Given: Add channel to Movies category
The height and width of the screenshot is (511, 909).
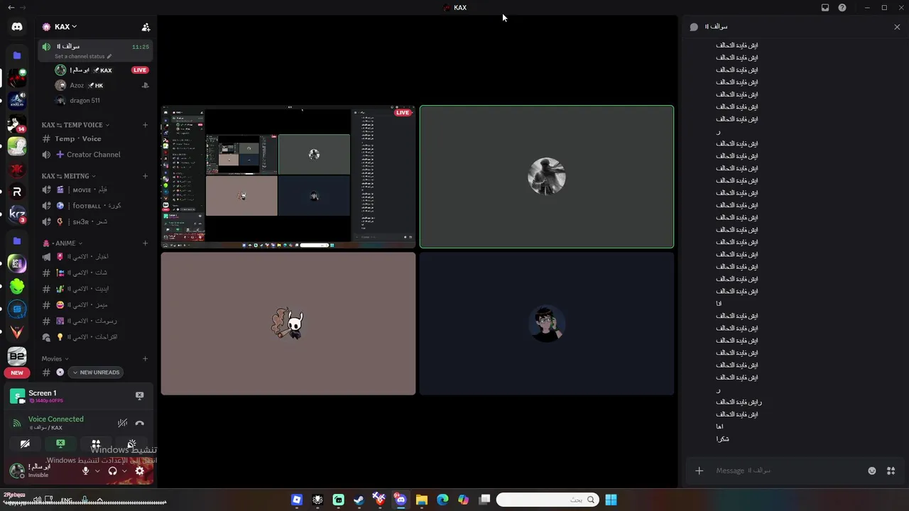Looking at the screenshot, I should pyautogui.click(x=145, y=359).
